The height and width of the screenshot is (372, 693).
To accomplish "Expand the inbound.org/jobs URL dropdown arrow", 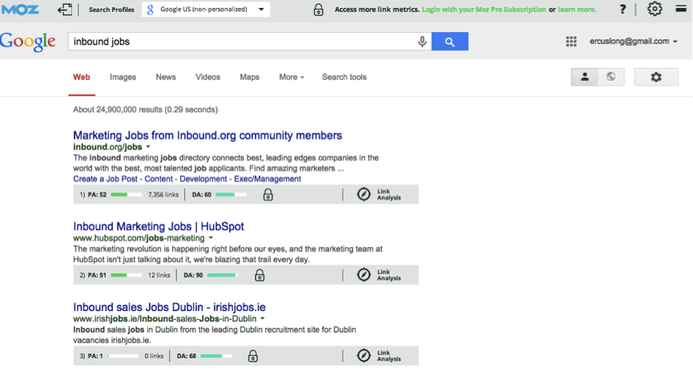I will [148, 147].
